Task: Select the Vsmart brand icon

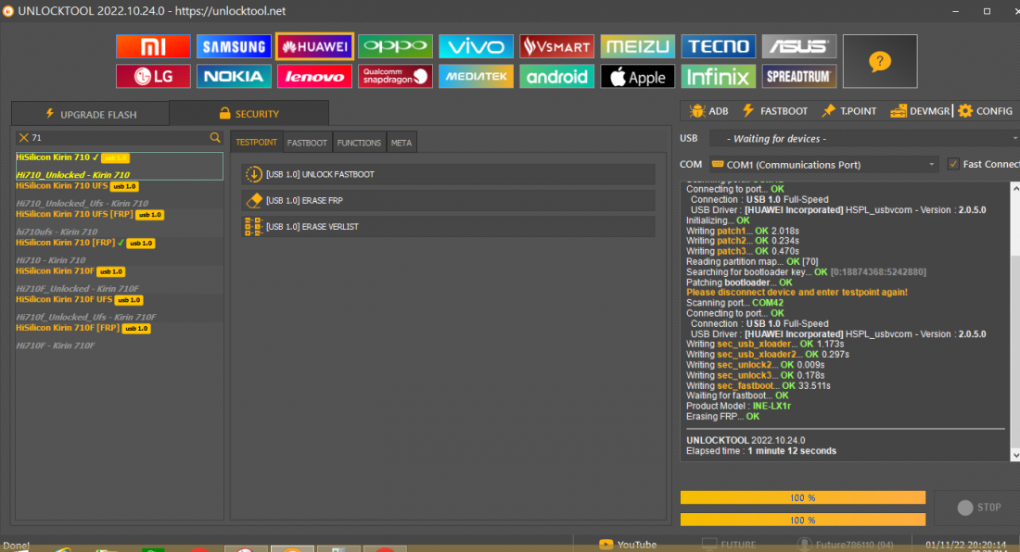Action: [x=557, y=46]
